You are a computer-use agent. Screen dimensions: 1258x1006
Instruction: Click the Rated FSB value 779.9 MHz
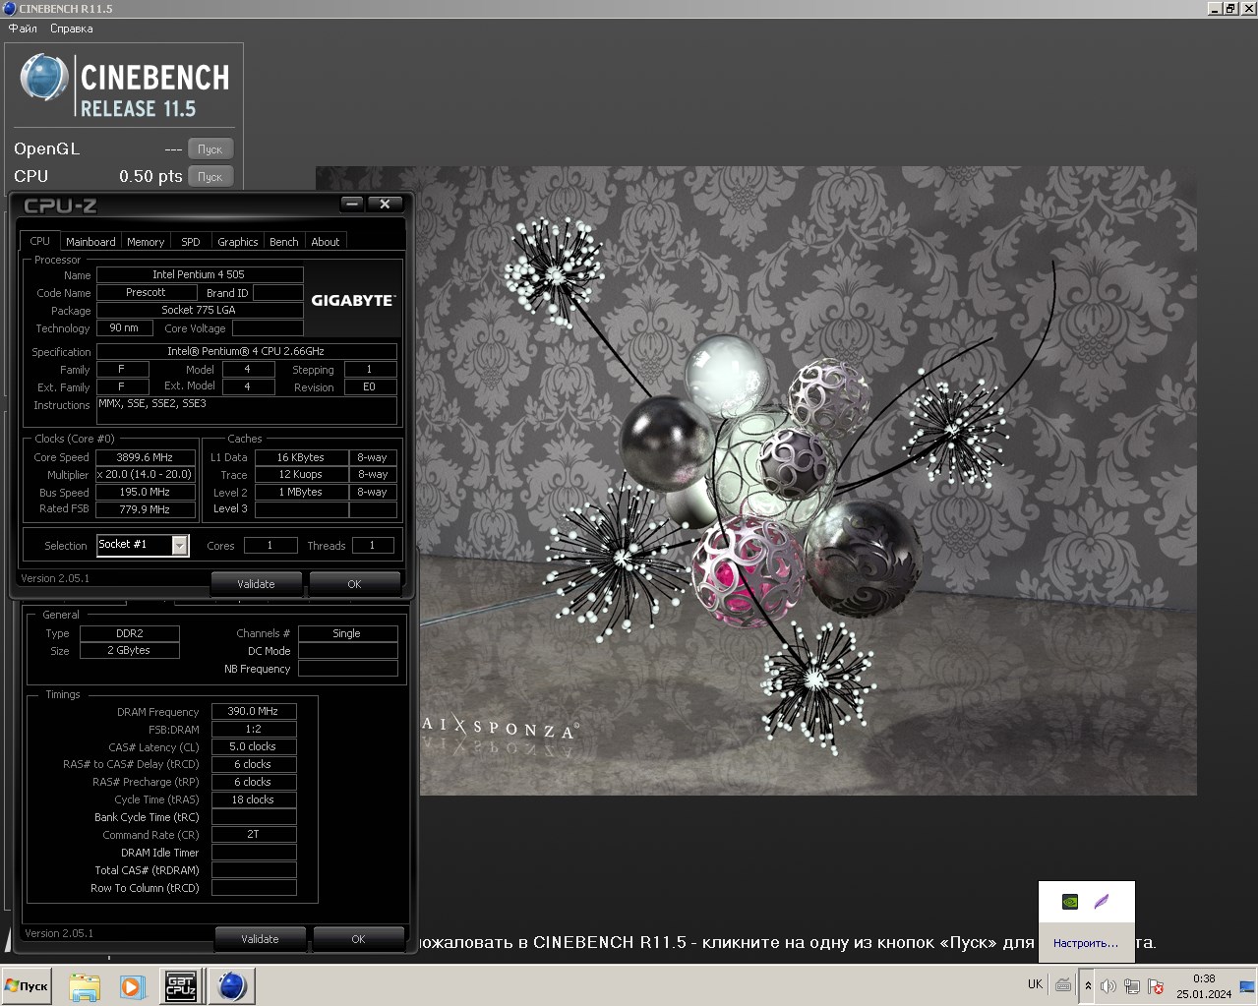click(146, 509)
